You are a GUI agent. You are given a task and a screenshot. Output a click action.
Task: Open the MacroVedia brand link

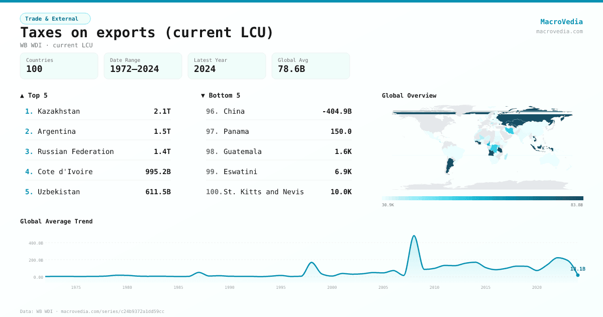point(561,22)
